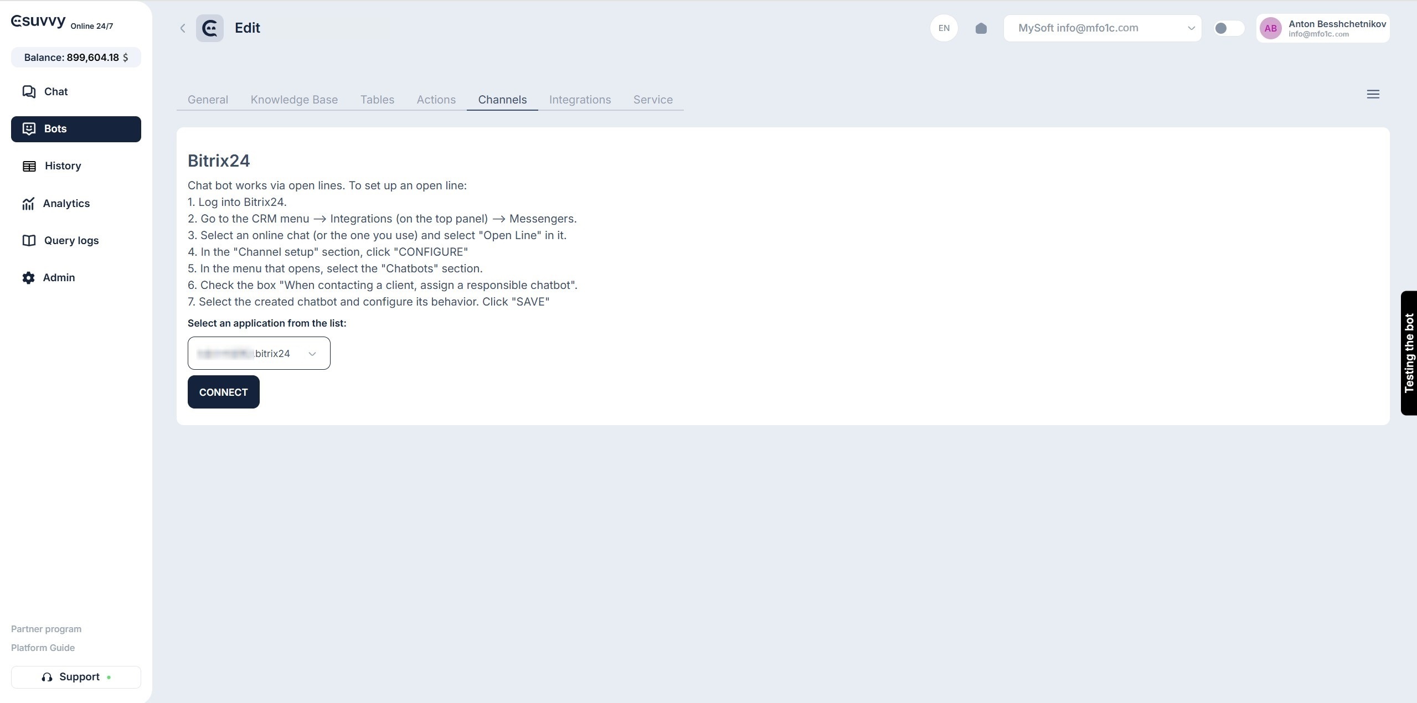
Task: Click the back arrow beside Edit
Action: click(x=183, y=28)
